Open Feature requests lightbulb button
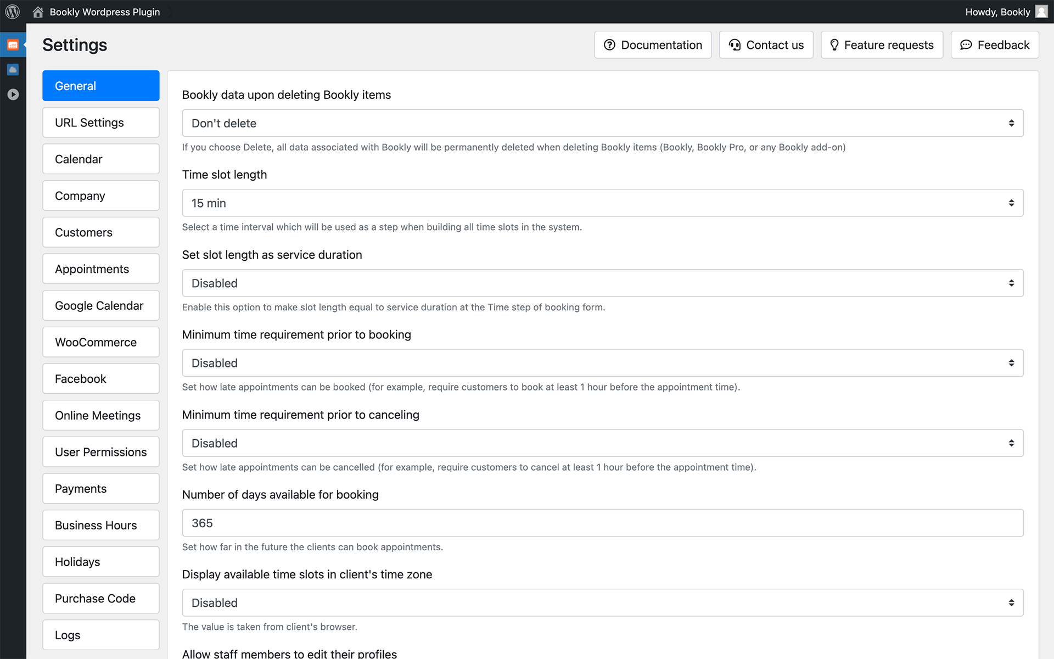This screenshot has width=1054, height=659. [882, 45]
